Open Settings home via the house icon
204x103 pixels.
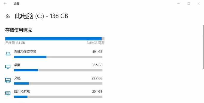pyautogui.click(x=8, y=16)
